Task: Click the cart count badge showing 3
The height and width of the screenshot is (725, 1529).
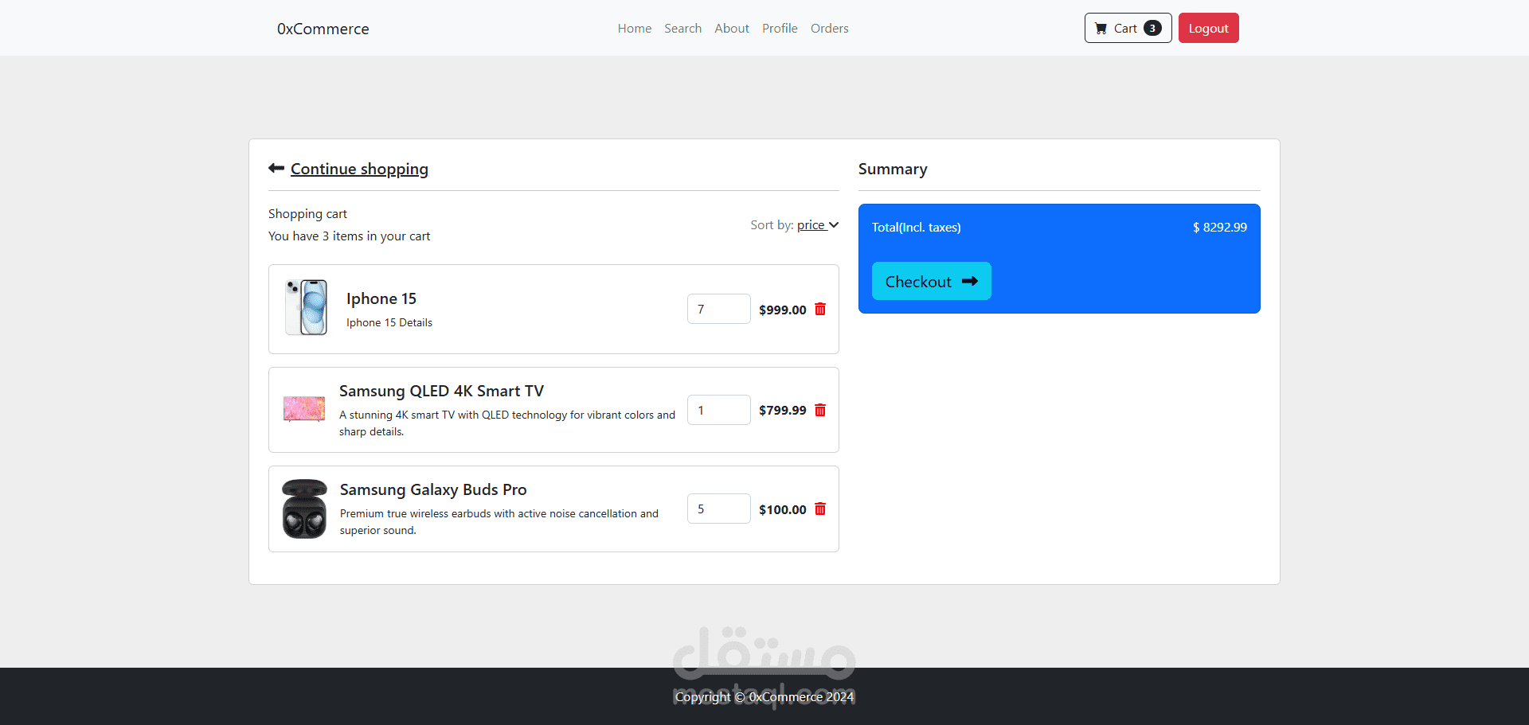Action: (1152, 29)
